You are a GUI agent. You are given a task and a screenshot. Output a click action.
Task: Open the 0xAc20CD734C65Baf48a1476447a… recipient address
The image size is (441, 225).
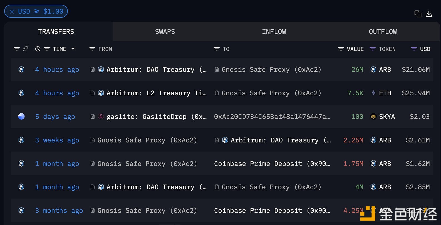pyautogui.click(x=272, y=117)
